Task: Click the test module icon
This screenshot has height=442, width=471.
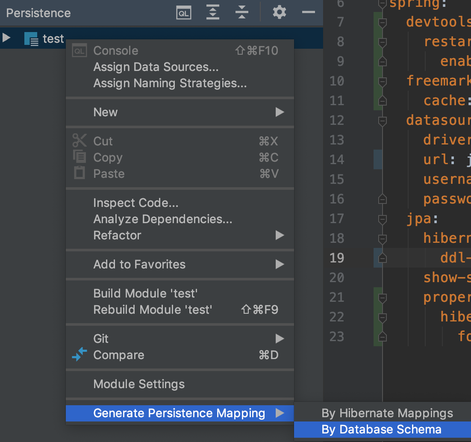Action: [31, 39]
